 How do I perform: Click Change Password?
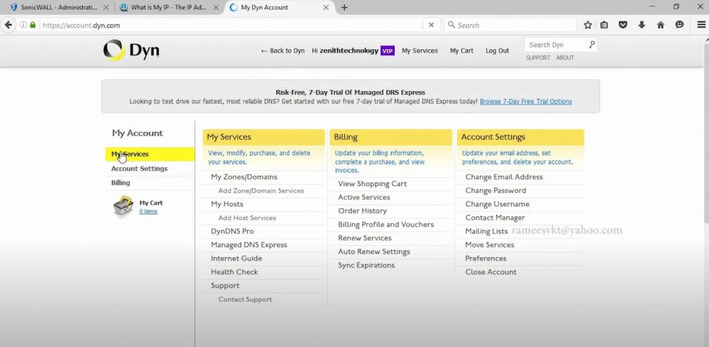(496, 190)
